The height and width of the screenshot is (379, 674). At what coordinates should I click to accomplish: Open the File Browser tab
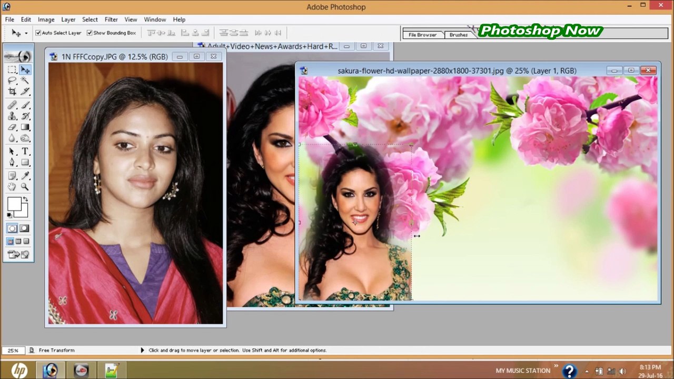click(x=423, y=35)
